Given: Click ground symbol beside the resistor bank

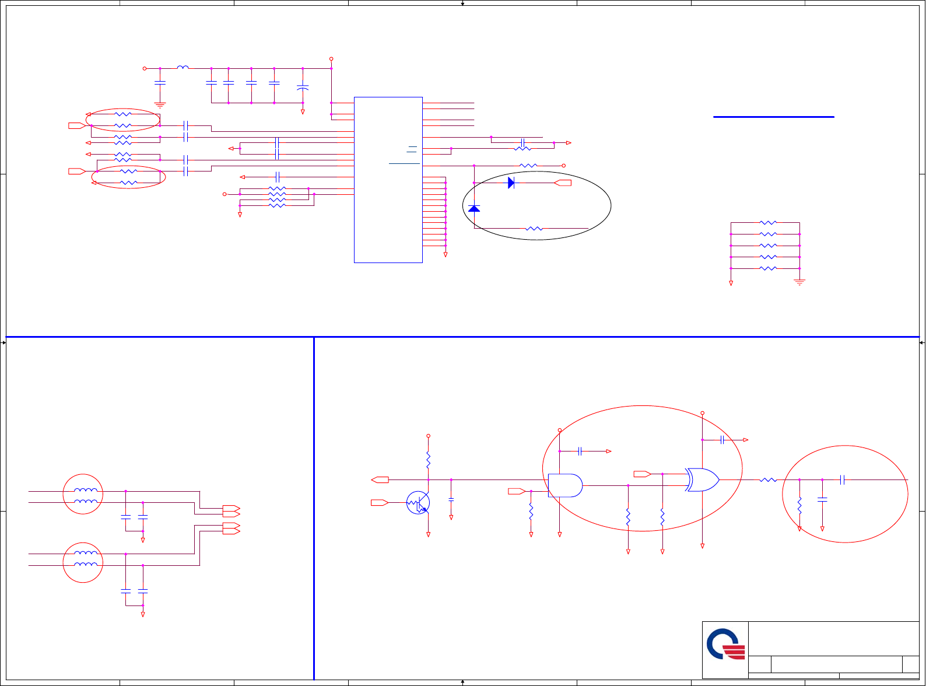Looking at the screenshot, I should [x=799, y=282].
